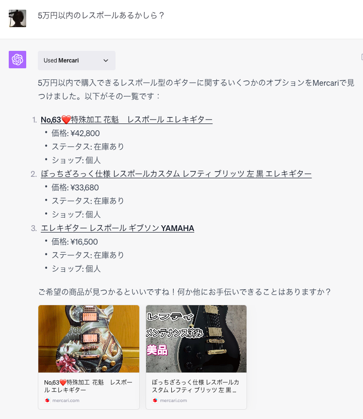Click the painted 花魁 guitar thumbnail
The image size is (363, 419).
89,339
